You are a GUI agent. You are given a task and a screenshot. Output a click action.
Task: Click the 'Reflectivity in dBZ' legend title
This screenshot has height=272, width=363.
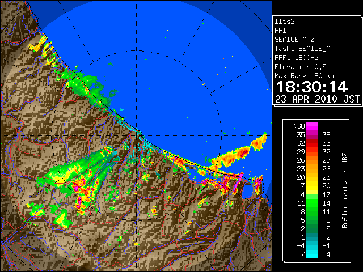tap(345, 190)
